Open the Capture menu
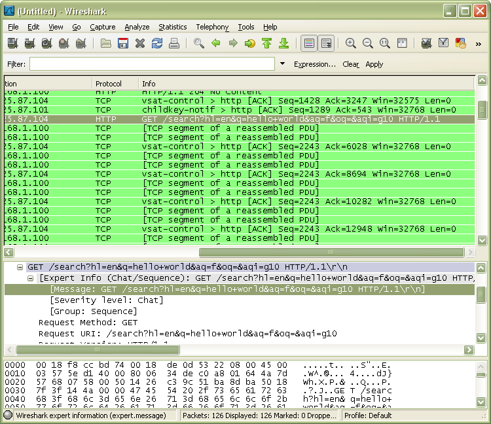491x424 pixels. (x=103, y=27)
